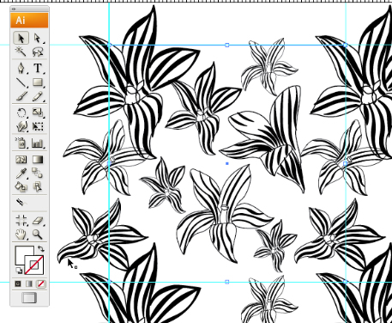Select the Blend tool
The width and height of the screenshot is (392, 323).
click(x=38, y=173)
